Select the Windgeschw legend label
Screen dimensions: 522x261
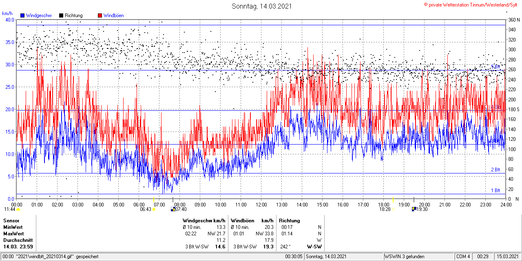pos(38,15)
